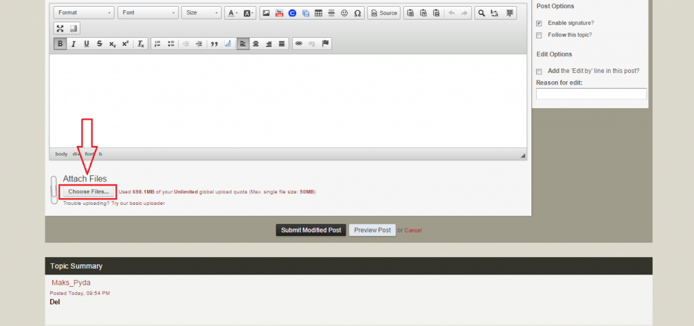Open the Replace tool
The image size is (694, 326).
pyautogui.click(x=495, y=13)
